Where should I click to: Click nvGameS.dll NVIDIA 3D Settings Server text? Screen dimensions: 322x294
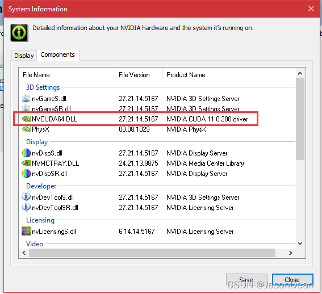(203, 99)
